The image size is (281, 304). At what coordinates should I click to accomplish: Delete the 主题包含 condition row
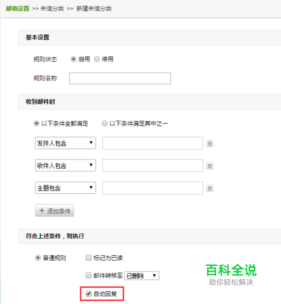210,188
